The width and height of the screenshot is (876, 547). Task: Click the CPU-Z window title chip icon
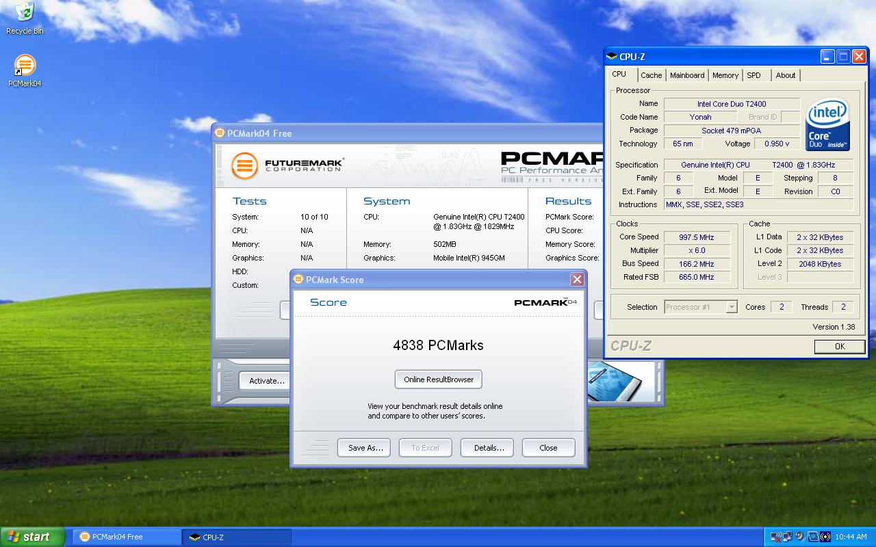coord(612,57)
